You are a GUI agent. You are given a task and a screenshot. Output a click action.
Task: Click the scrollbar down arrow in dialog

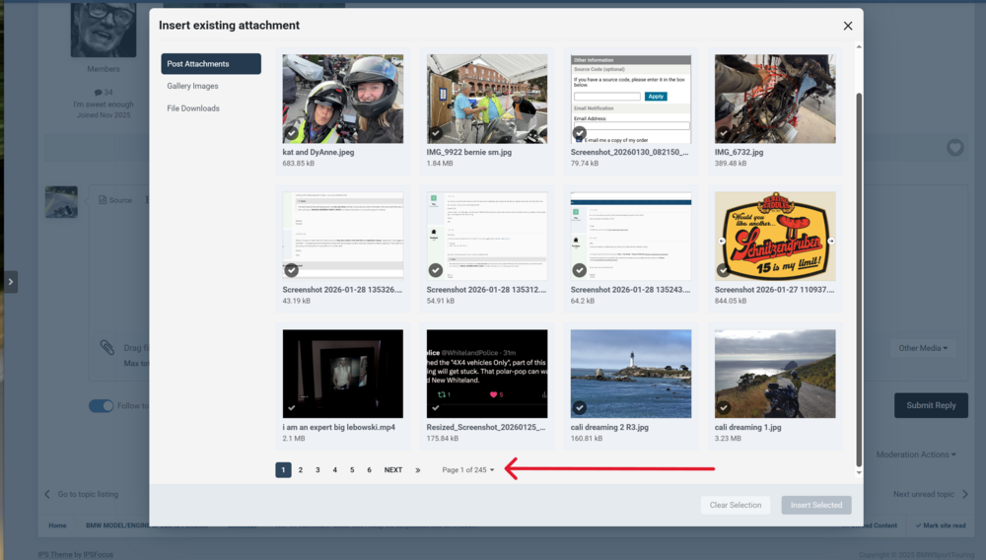click(x=859, y=472)
